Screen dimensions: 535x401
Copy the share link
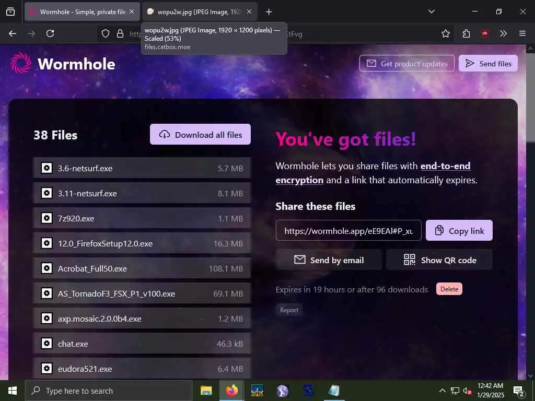tap(459, 230)
